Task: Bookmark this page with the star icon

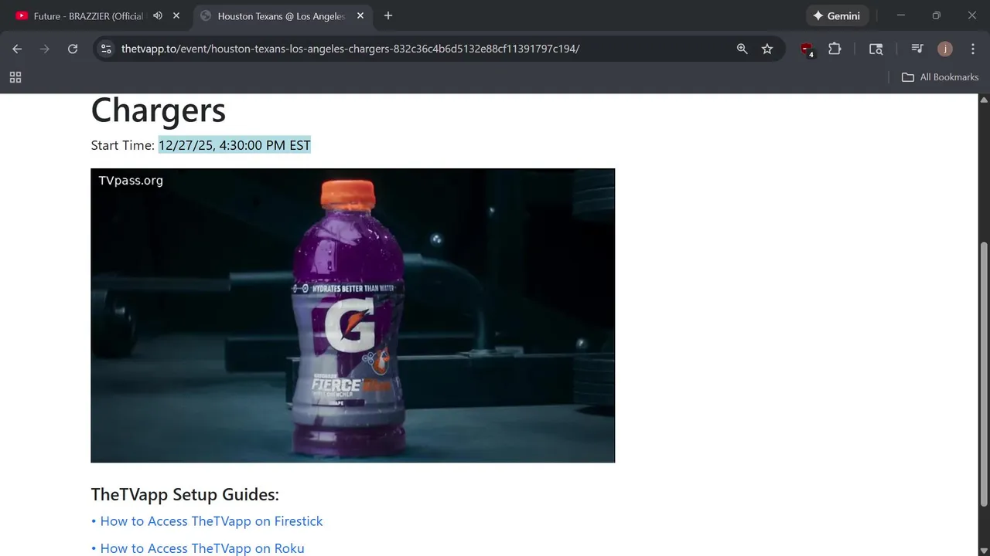Action: (767, 49)
